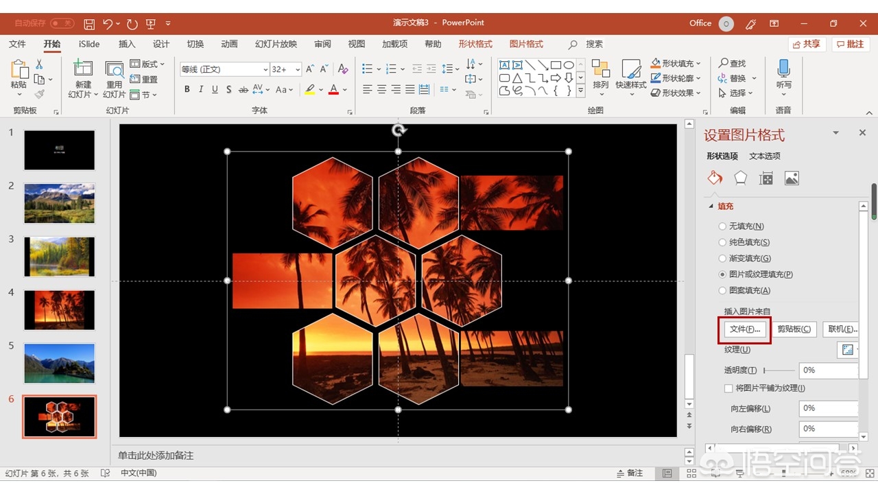The image size is (878, 494).
Task: Switch to the Picture Format ribbon tab
Action: [526, 44]
